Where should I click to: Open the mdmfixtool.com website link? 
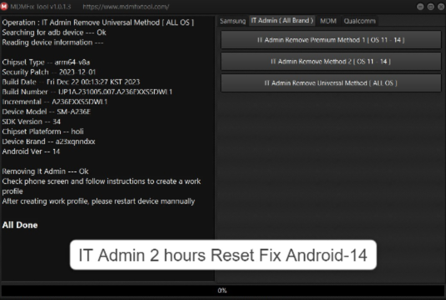coord(126,7)
